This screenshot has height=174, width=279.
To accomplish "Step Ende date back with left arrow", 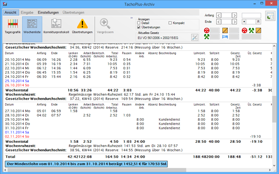I will point(219,22).
